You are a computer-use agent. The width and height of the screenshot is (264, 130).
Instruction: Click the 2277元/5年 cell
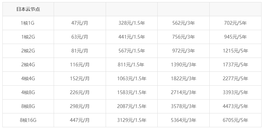235,79
